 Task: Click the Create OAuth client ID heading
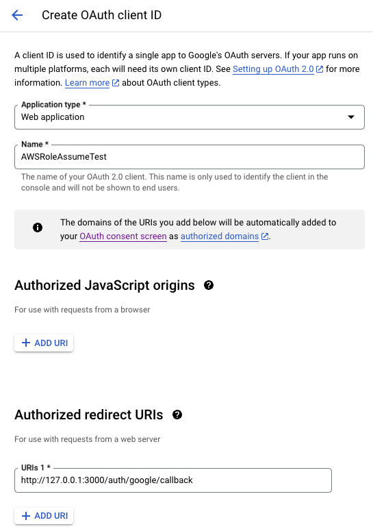point(102,15)
